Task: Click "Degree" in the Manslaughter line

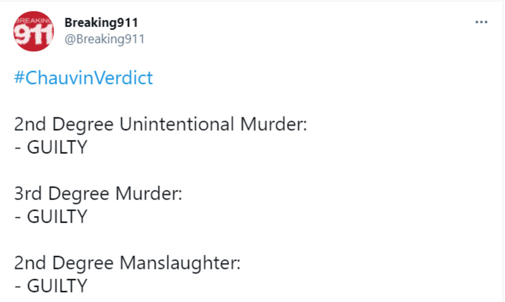Action: pos(83,264)
